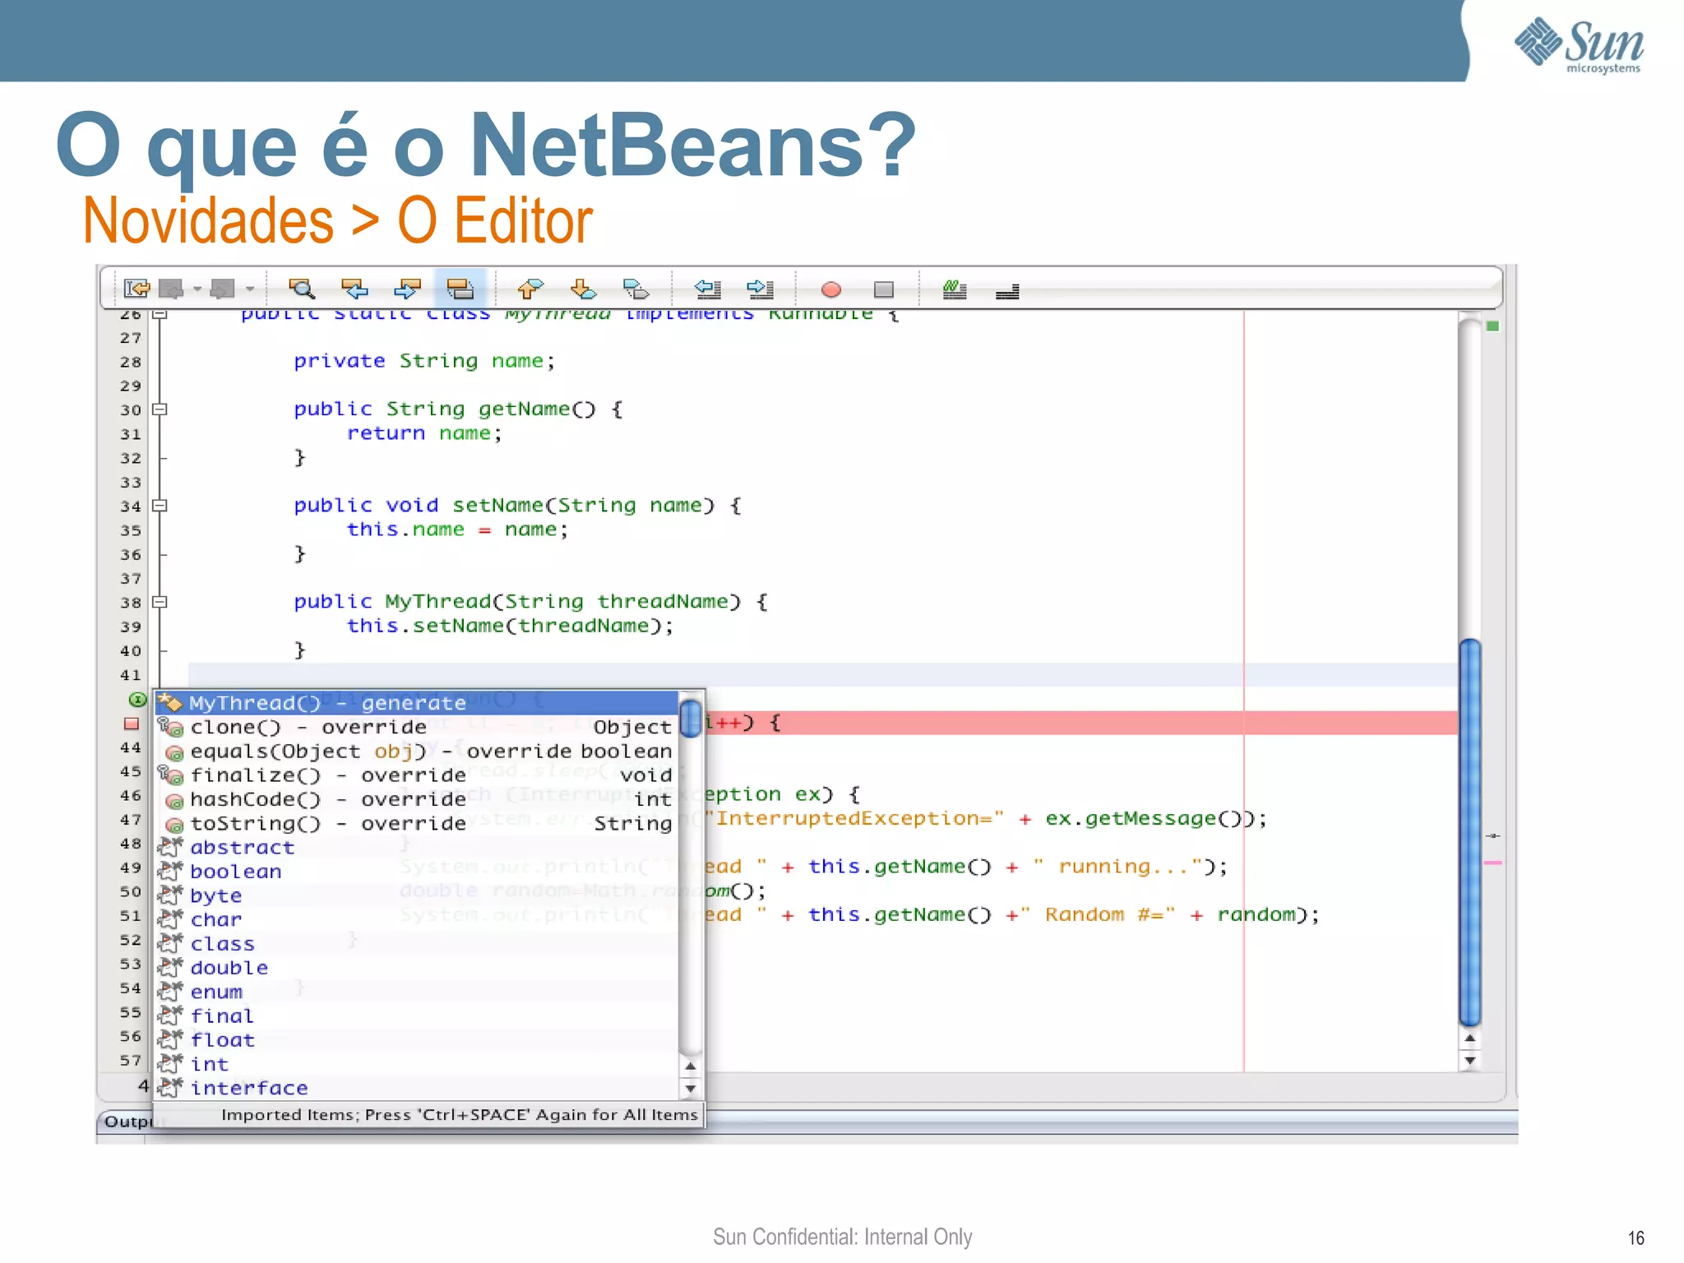The width and height of the screenshot is (1684, 1263).
Task: Open the Back history dropdown arrow
Action: click(197, 289)
